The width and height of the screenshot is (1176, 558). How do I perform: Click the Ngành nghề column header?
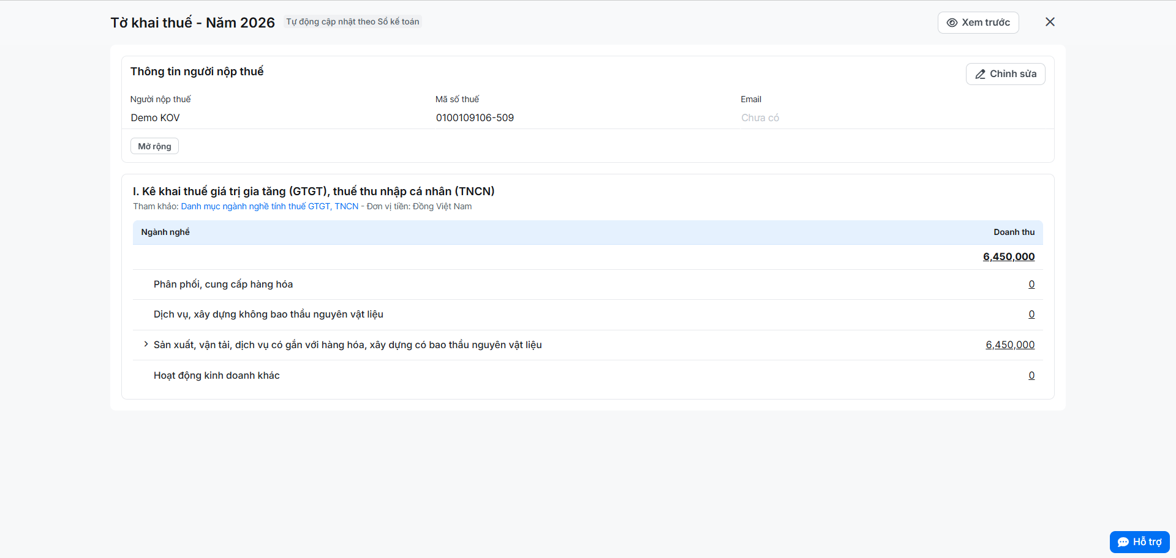tap(165, 232)
